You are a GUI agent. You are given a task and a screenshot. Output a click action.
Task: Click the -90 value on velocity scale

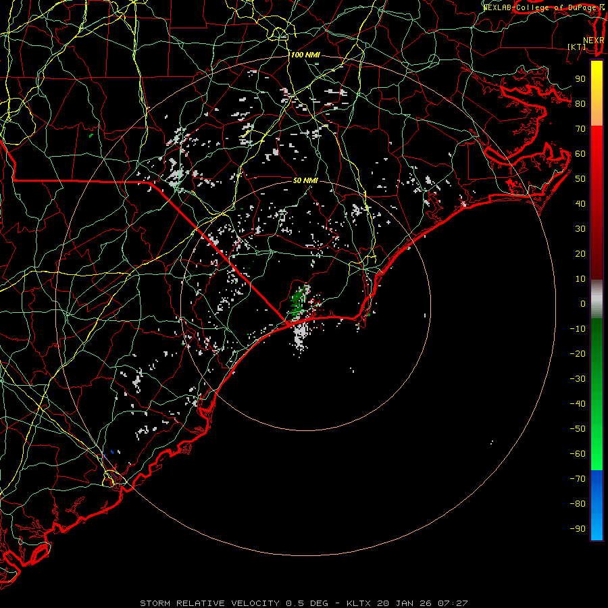point(578,529)
